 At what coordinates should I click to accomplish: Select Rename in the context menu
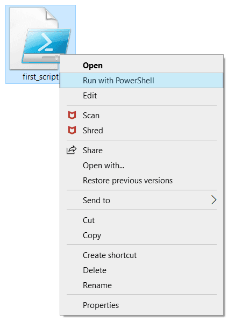point(141,285)
